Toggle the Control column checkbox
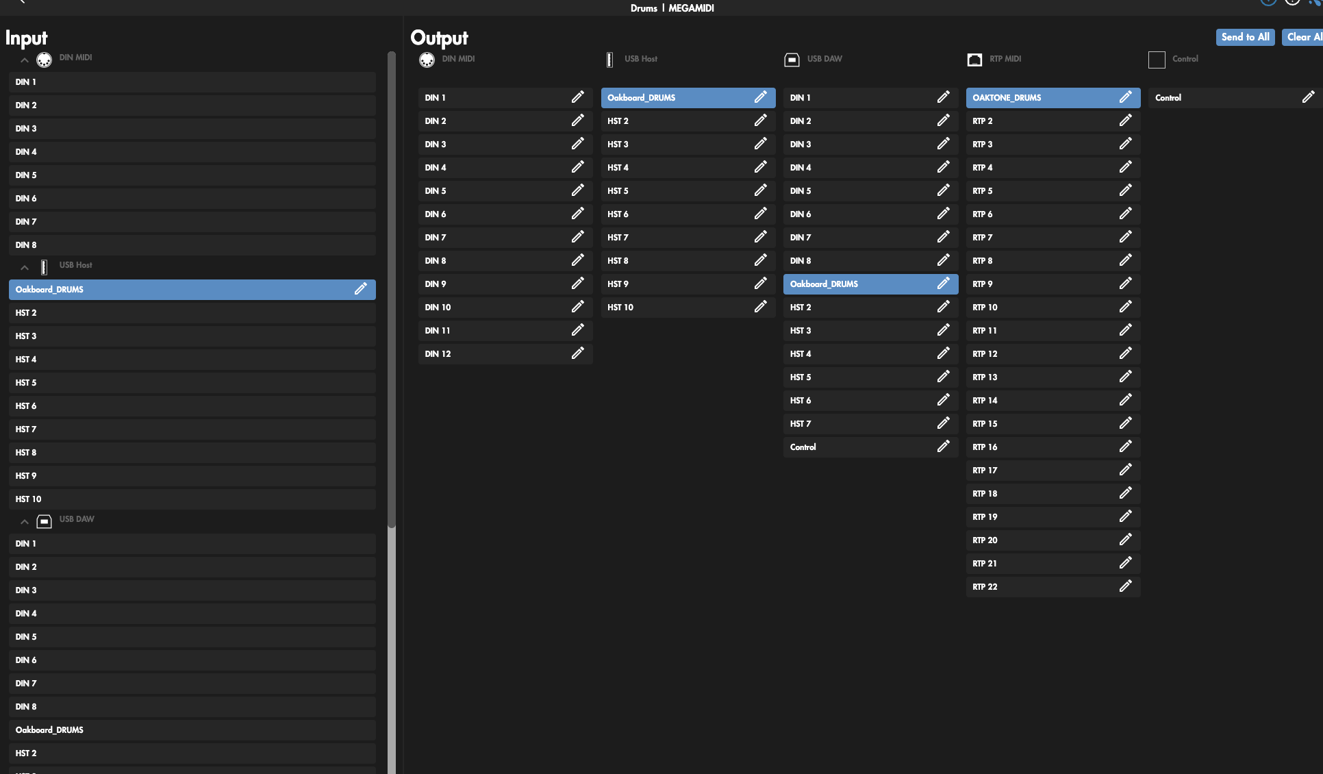 coord(1157,60)
